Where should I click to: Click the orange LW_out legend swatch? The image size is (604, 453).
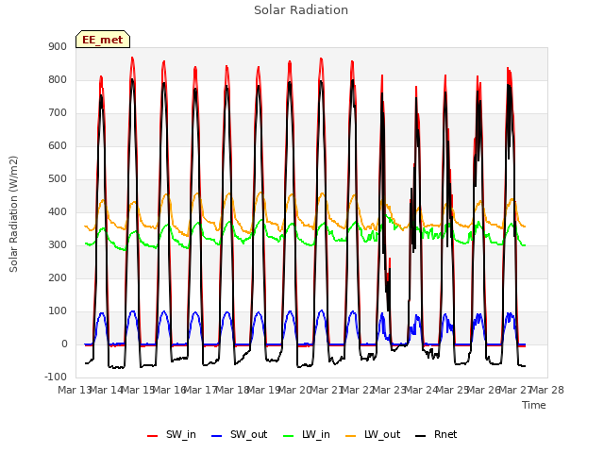(x=351, y=436)
